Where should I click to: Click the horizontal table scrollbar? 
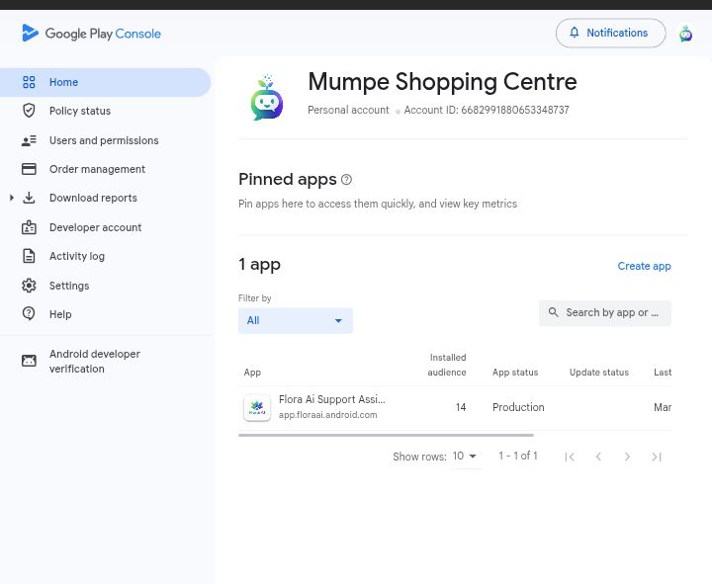[x=386, y=435]
